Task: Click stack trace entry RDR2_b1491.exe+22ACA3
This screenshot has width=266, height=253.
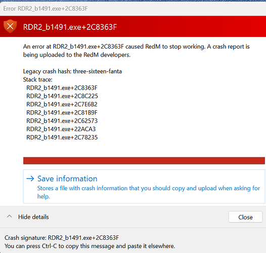Action: coord(61,129)
